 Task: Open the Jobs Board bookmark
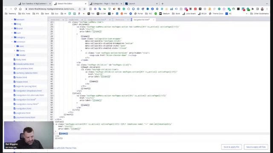click(x=189, y=14)
